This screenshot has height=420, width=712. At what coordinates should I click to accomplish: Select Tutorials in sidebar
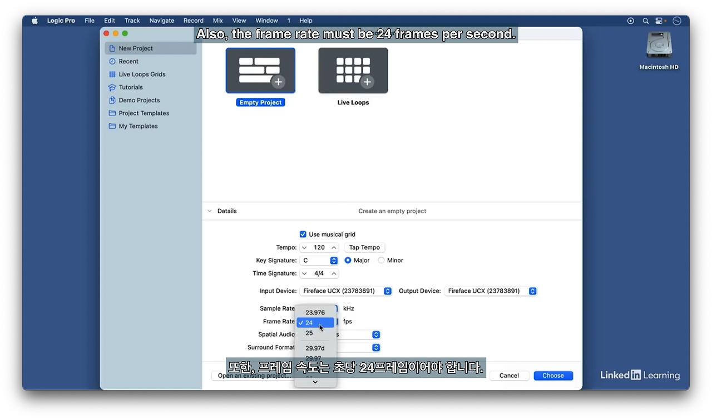(x=151, y=87)
